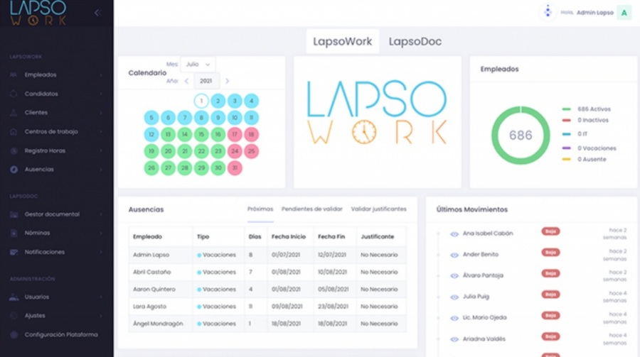
Task: View Ander Benito movement eye icon
Action: pos(454,255)
